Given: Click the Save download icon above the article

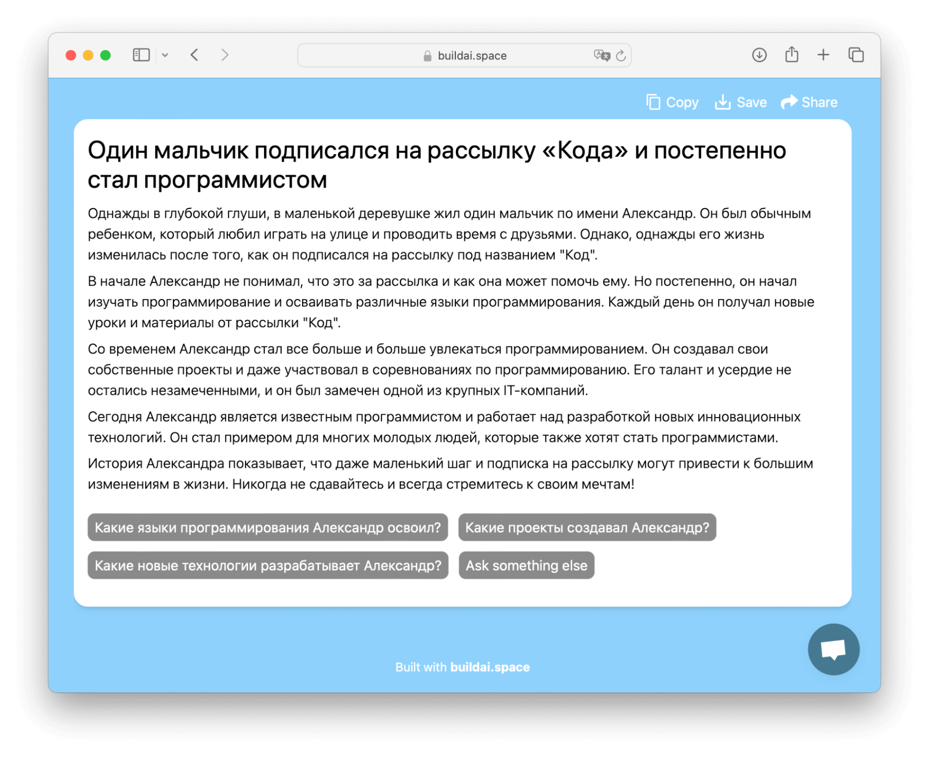Looking at the screenshot, I should (x=723, y=102).
